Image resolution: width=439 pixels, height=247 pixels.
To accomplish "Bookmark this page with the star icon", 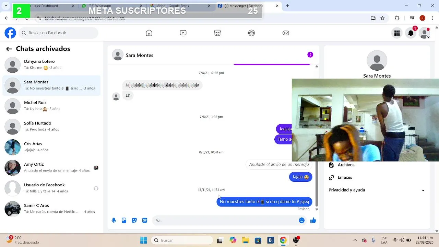I will pos(382,18).
